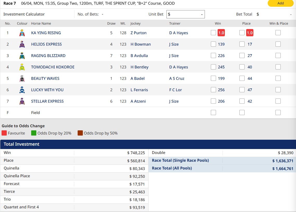Open the LUCKY WITH YOU horse link
The height and width of the screenshot is (212, 296).
(x=47, y=90)
